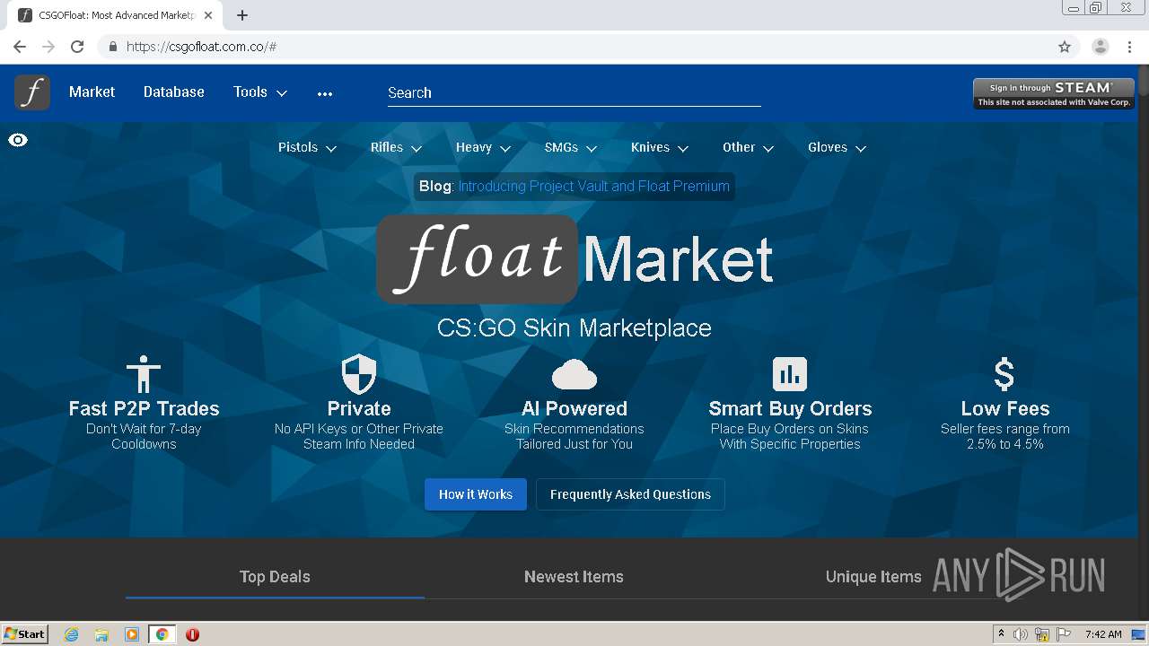Open the Database nav item
The image size is (1149, 646).
point(174,92)
